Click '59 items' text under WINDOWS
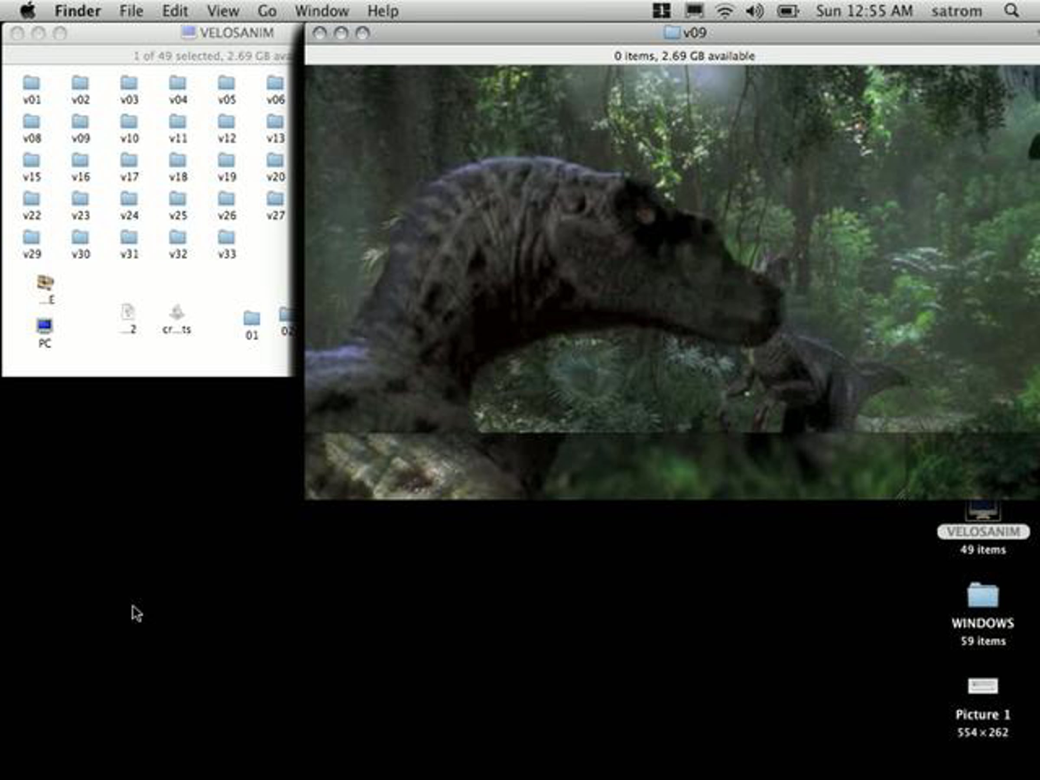This screenshot has width=1040, height=780. pos(983,641)
